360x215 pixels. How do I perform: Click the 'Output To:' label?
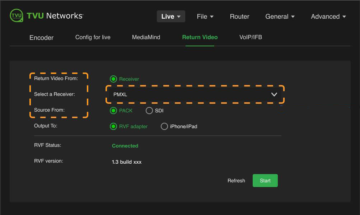click(46, 126)
